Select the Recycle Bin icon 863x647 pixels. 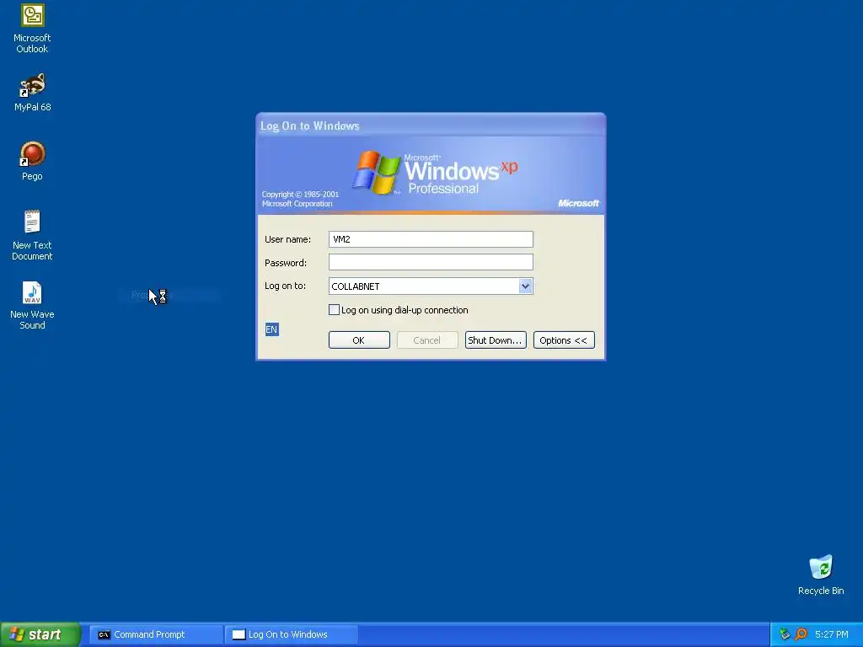821,575
